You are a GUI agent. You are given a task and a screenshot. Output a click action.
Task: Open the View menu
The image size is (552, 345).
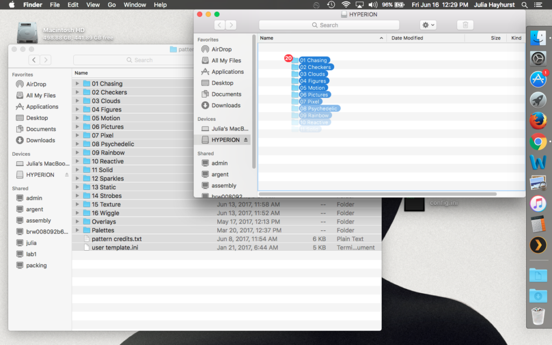tap(93, 4)
